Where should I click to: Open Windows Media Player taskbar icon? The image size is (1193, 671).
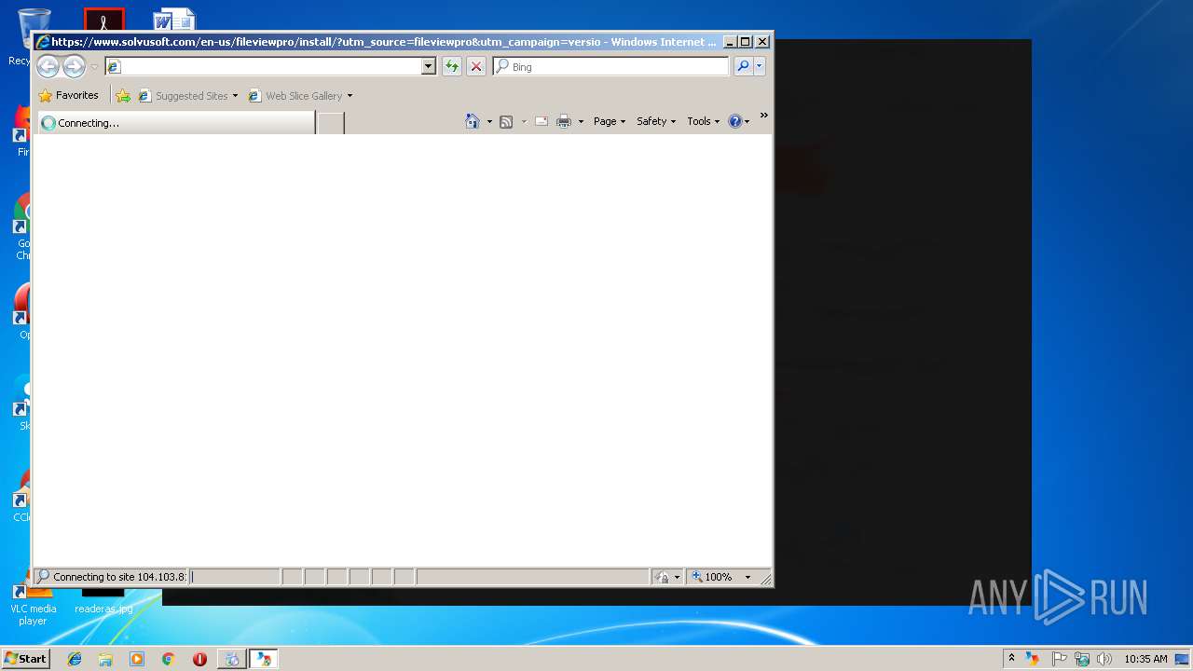137,659
